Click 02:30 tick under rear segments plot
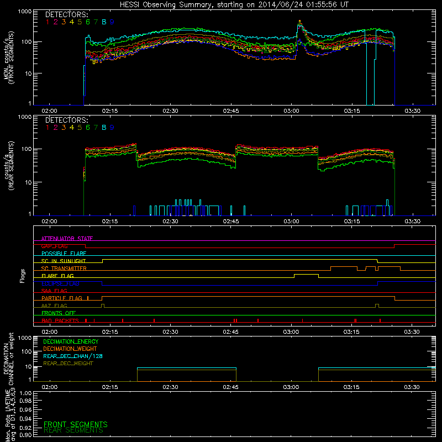The height and width of the screenshot is (442, 442). (170, 222)
